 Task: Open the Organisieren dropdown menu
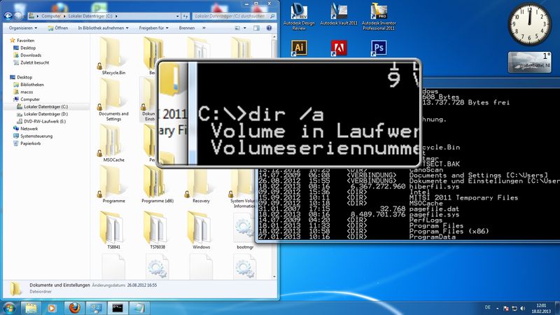24,28
